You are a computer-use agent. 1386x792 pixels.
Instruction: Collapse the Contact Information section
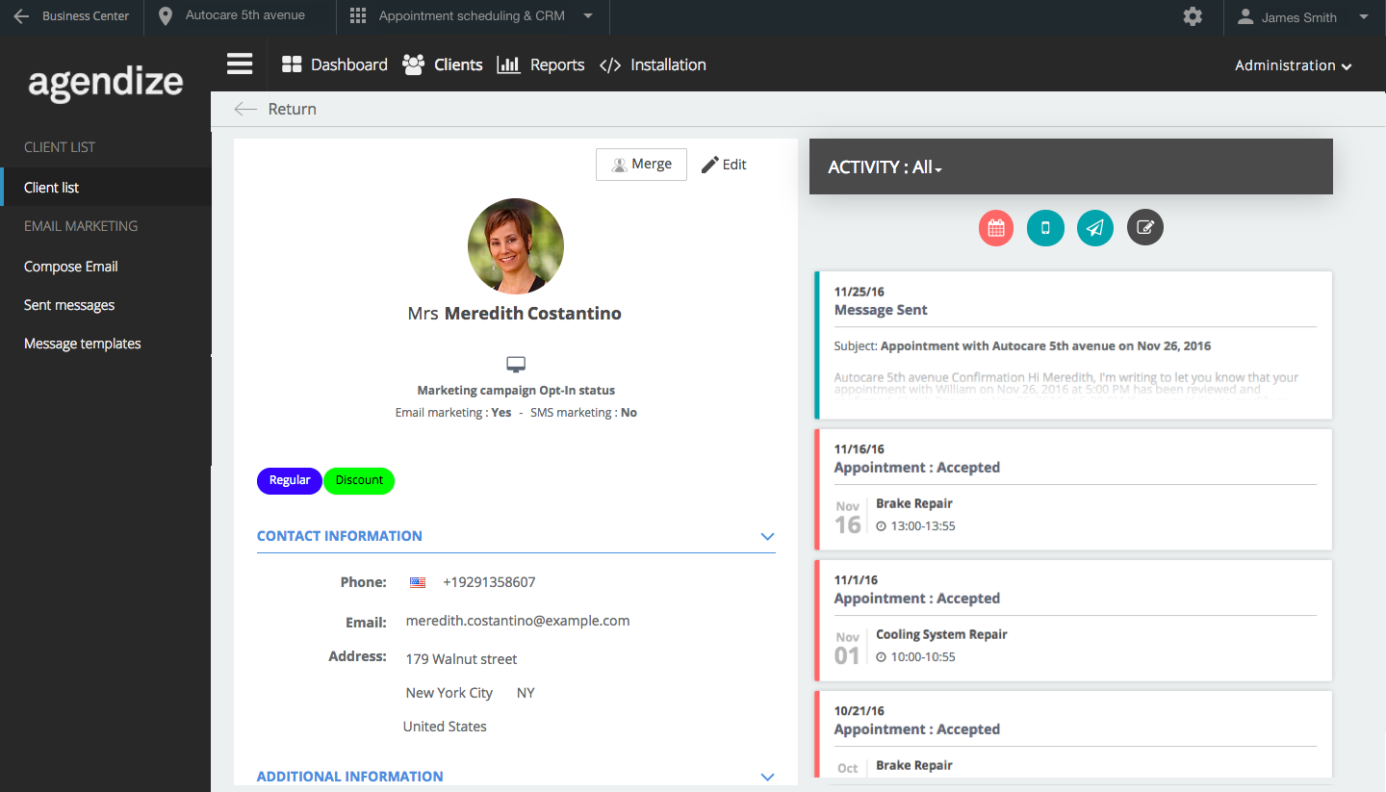point(767,536)
